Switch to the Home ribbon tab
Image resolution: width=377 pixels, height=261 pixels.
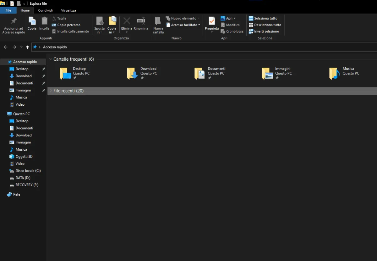[25, 10]
